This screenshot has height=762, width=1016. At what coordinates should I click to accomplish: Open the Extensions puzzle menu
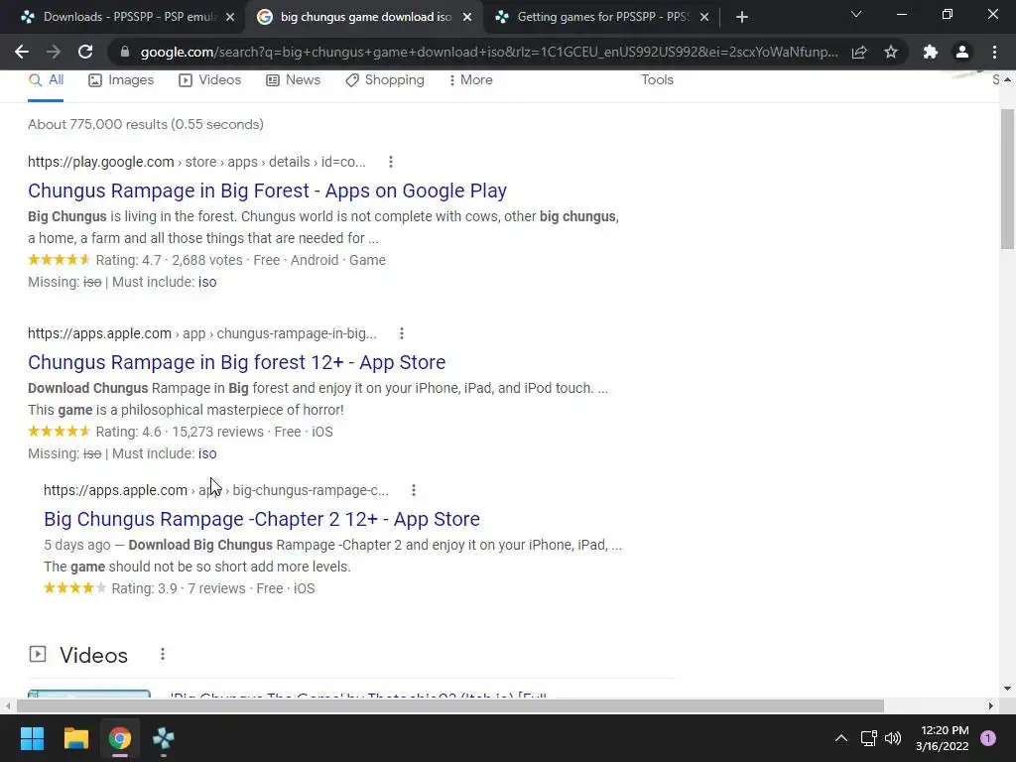931,52
